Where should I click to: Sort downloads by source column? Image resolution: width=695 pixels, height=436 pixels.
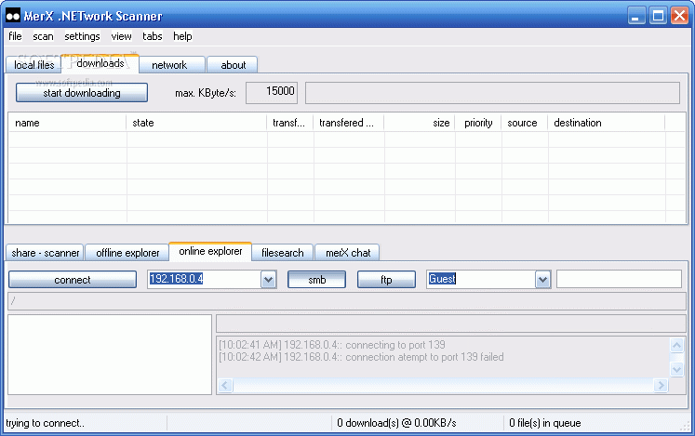tap(525, 123)
